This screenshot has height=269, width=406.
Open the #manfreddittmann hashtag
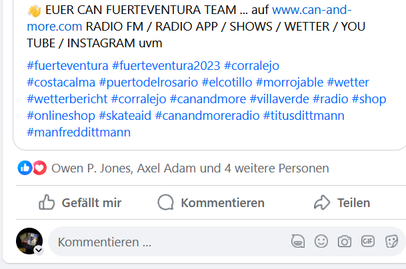coord(79,133)
